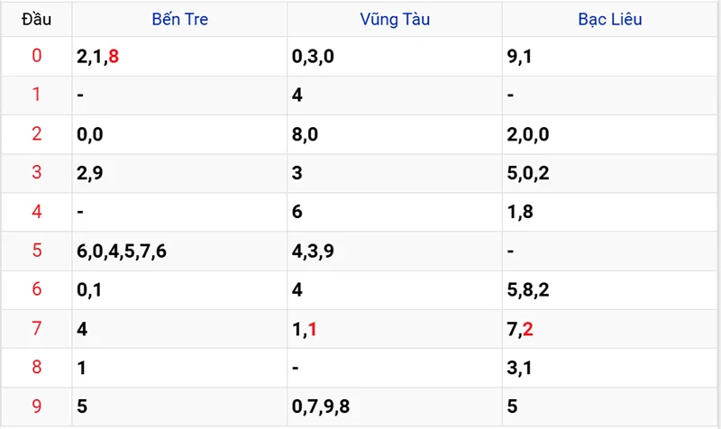The height and width of the screenshot is (429, 721).
Task: Click the Bến Tre cell reading 6,0,4,5,7,6
Action: [122, 251]
